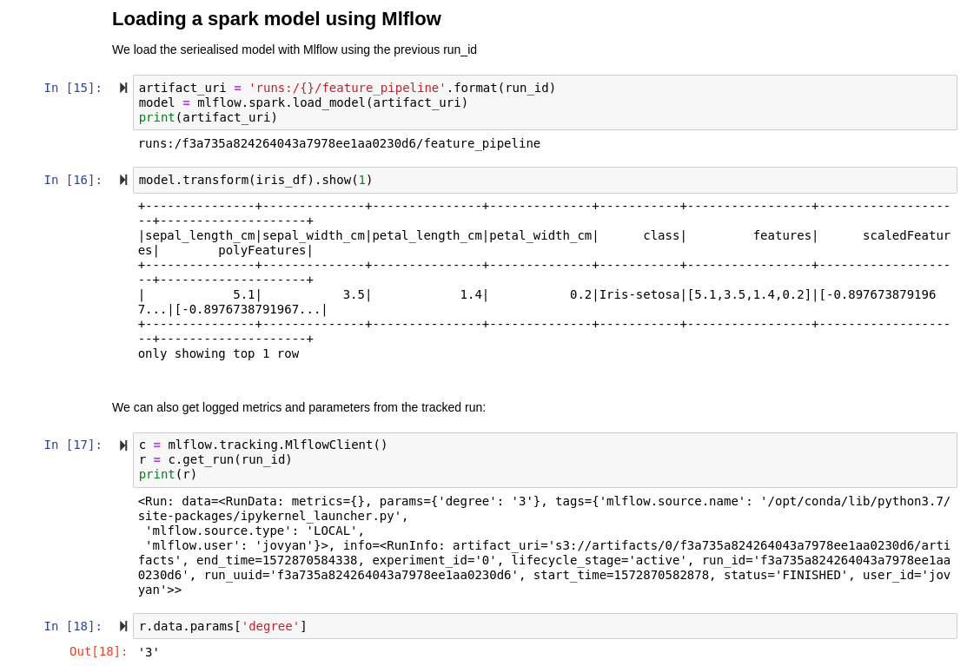Run cell In [17] with its run icon
The height and width of the screenshot is (666, 967).
123,445
